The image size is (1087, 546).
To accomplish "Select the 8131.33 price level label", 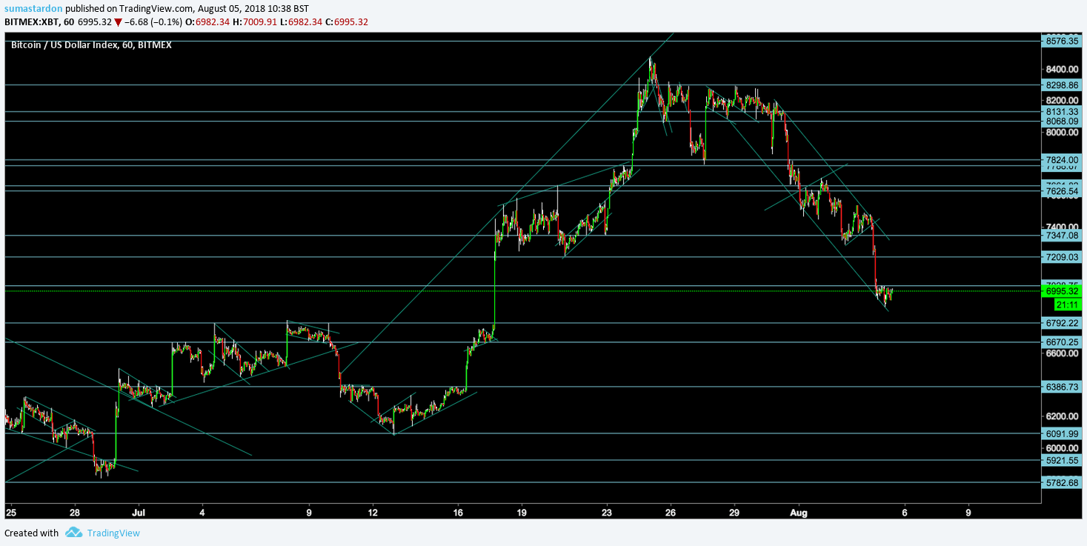I will pyautogui.click(x=1062, y=112).
